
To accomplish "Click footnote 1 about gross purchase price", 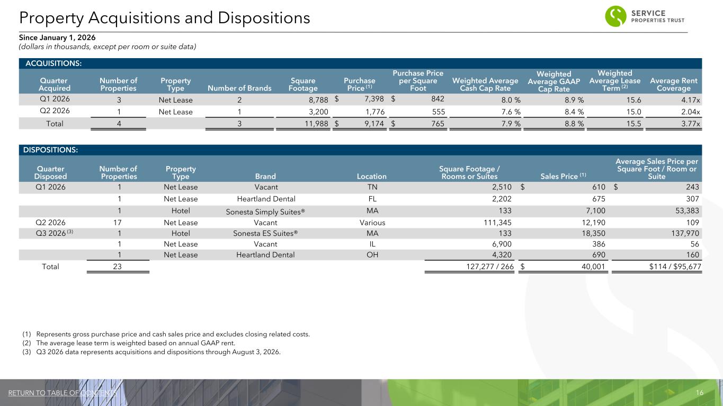I will (x=166, y=334).
